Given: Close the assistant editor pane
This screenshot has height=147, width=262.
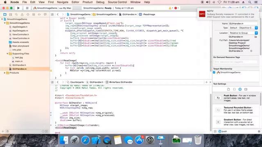Looking at the screenshot, I should 210,82.
